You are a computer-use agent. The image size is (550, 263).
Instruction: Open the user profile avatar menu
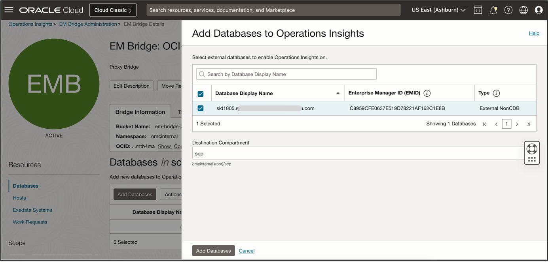coord(539,10)
